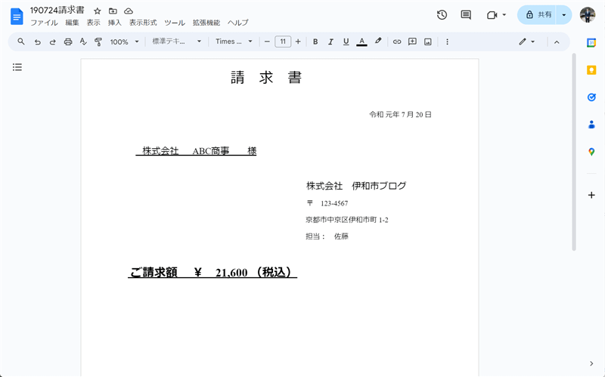
Task: Insert a link
Action: click(x=396, y=42)
